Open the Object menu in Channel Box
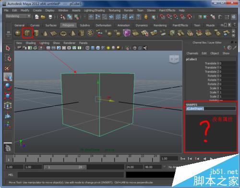Viewport: 240px width, 188px height. point(215,53)
